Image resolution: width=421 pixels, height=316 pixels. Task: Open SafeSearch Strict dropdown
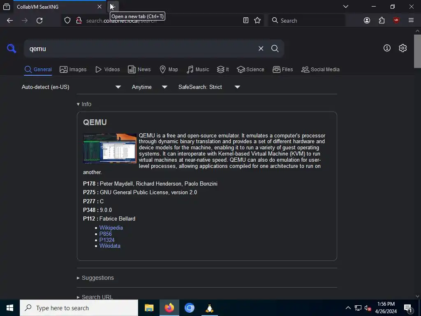pyautogui.click(x=209, y=87)
